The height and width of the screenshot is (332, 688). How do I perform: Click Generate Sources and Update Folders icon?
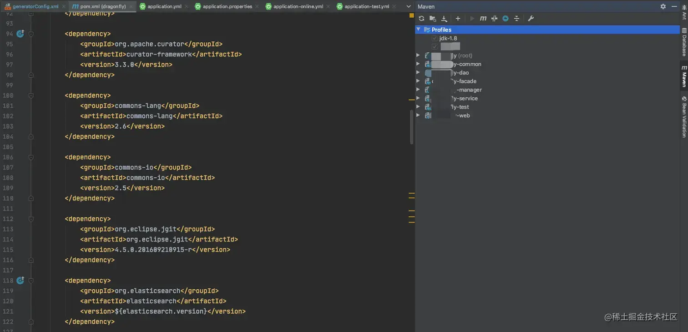tap(433, 19)
